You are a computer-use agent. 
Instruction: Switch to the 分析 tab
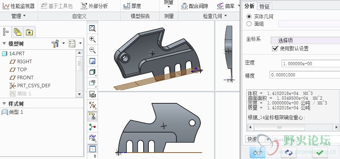click(249, 6)
